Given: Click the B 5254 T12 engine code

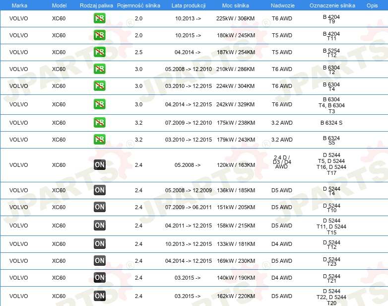Looking at the screenshot, I should (x=331, y=53).
